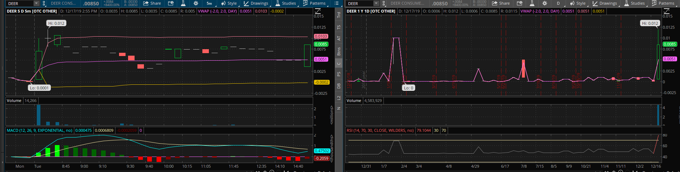The image size is (680, 172).
Task: Select the TS sidebar tab
Action: point(339,27)
